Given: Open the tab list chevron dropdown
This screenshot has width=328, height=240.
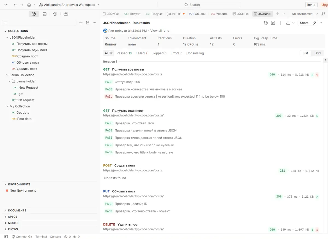Looking at the screenshot, I should click(283, 14).
